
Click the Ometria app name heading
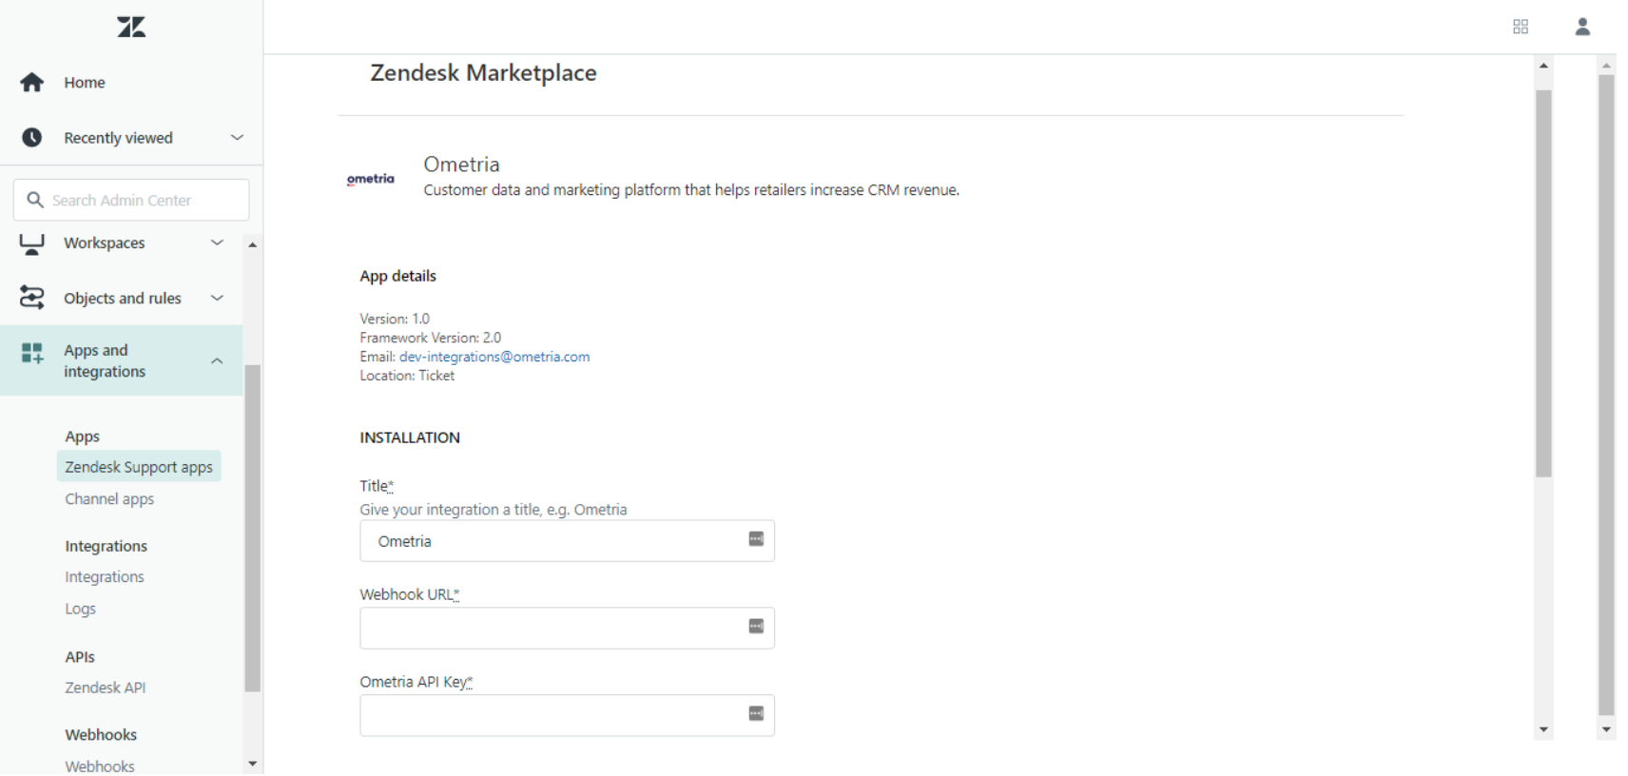461,164
